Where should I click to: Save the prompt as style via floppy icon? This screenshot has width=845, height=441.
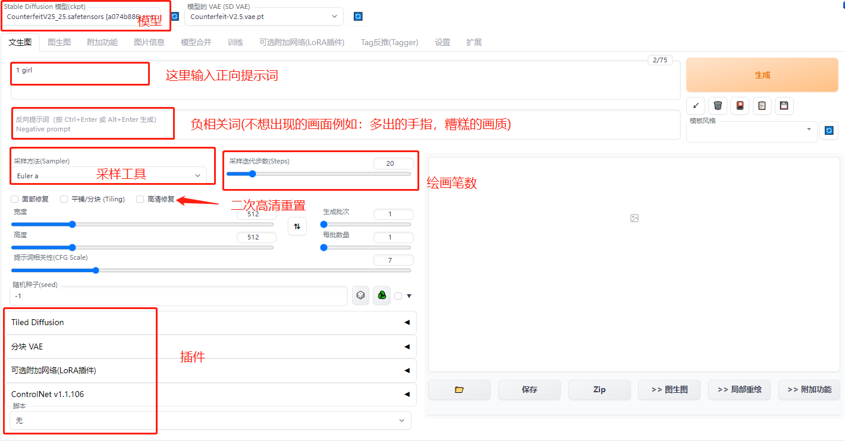(784, 106)
